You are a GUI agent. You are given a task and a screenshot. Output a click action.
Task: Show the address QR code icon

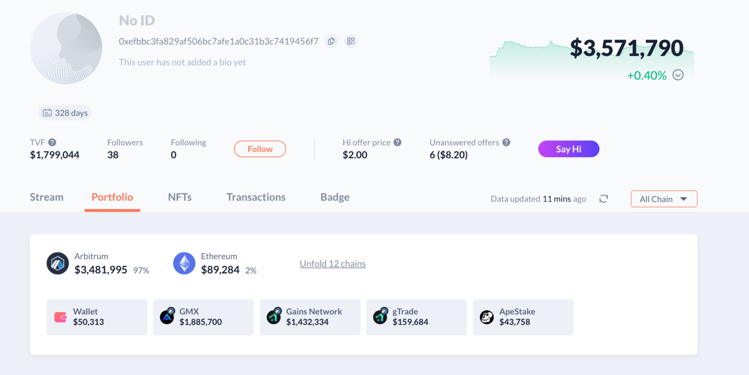click(x=351, y=41)
